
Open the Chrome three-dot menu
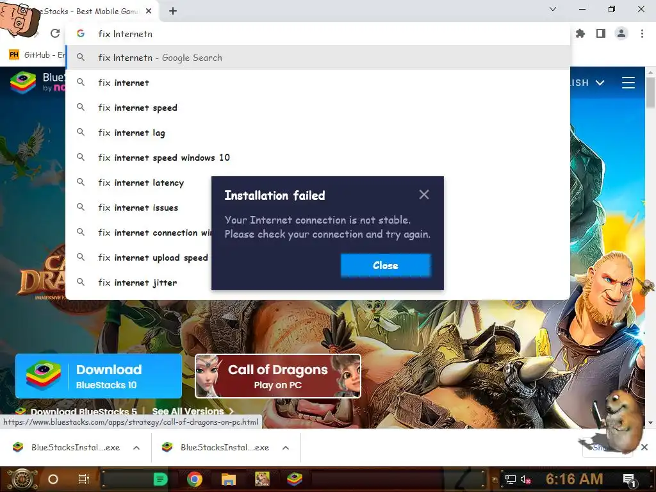pos(642,33)
